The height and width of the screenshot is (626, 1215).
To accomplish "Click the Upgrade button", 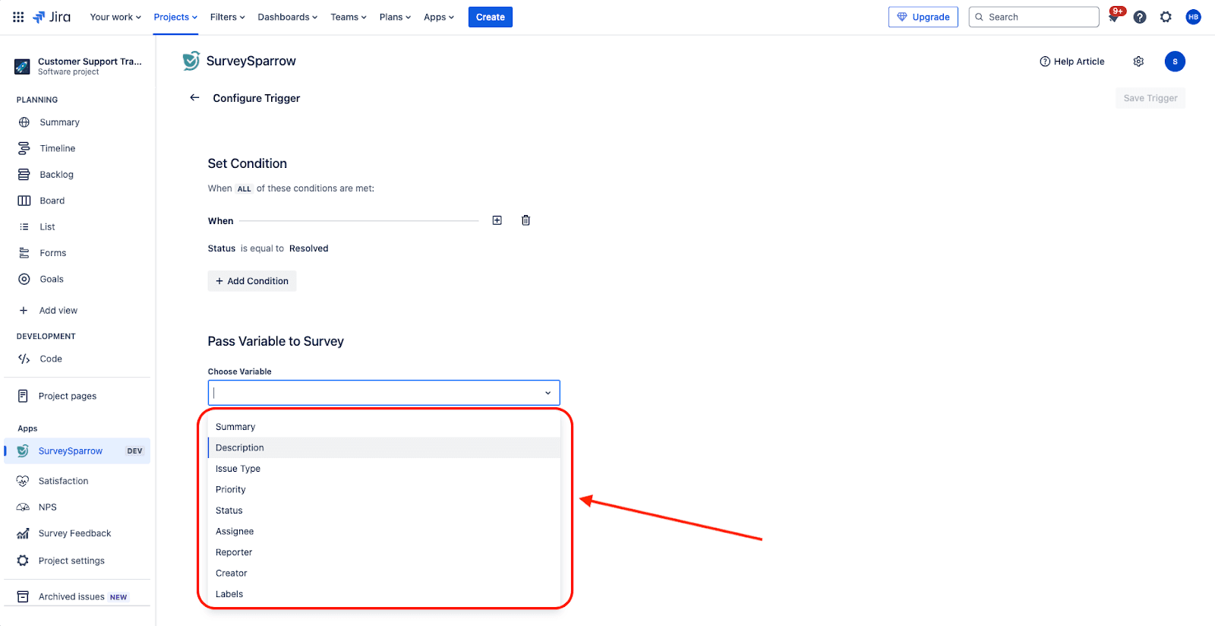I will click(x=923, y=17).
